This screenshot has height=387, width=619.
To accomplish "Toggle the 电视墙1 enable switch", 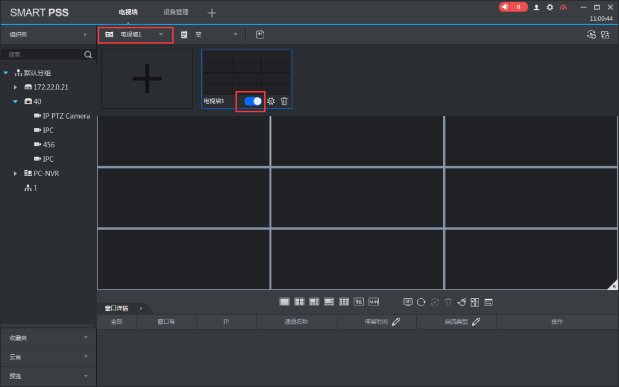I will [x=253, y=101].
